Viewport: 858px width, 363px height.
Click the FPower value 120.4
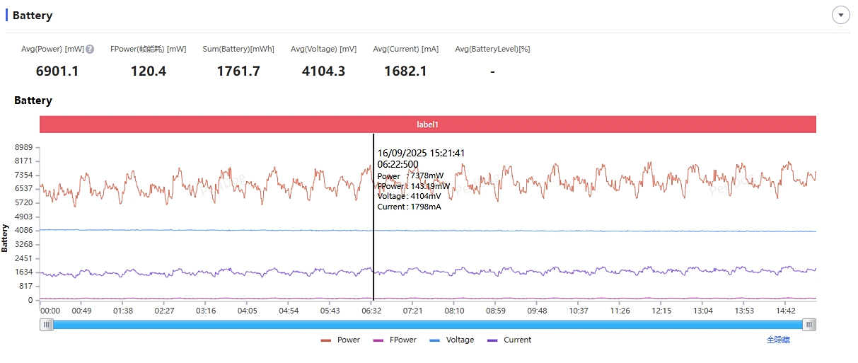[x=149, y=71]
